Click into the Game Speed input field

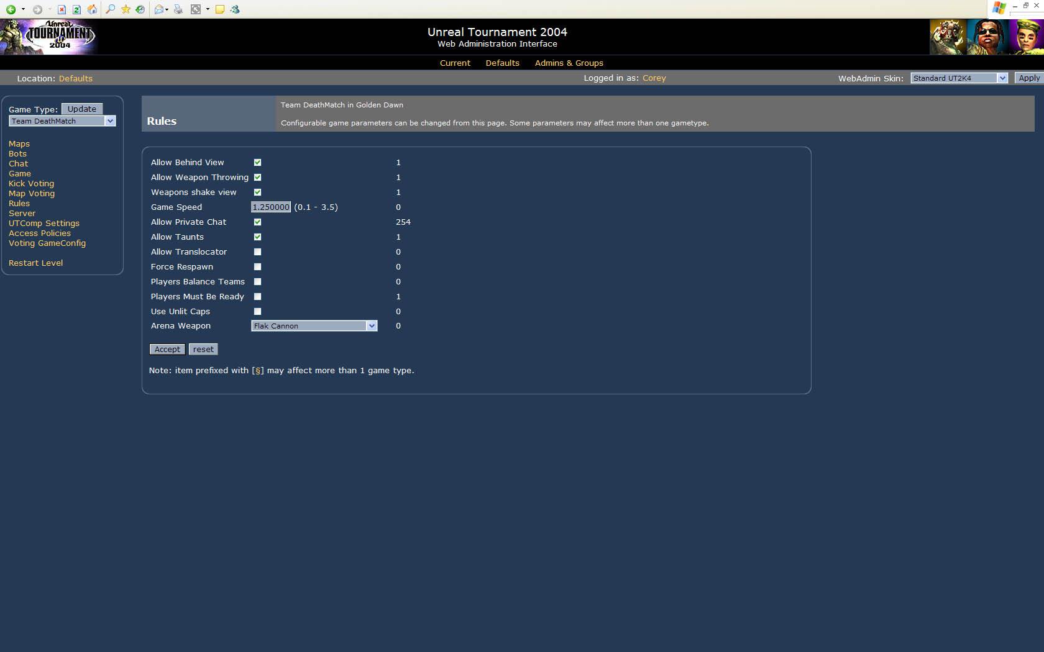[271, 207]
